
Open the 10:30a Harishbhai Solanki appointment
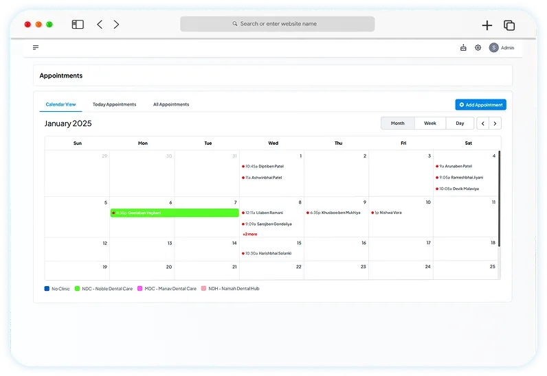click(x=267, y=253)
